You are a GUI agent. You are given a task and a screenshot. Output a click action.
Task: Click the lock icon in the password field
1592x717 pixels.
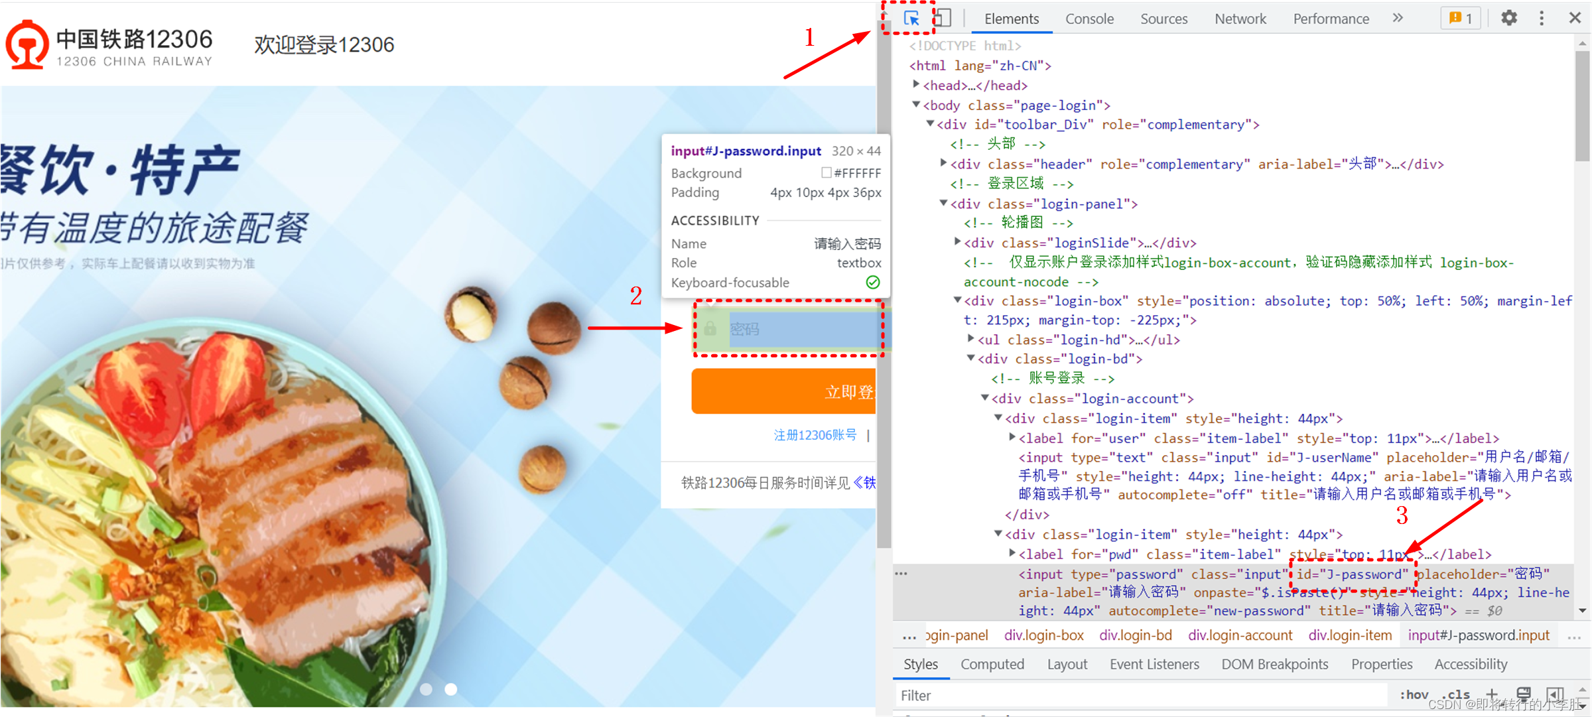pos(710,328)
